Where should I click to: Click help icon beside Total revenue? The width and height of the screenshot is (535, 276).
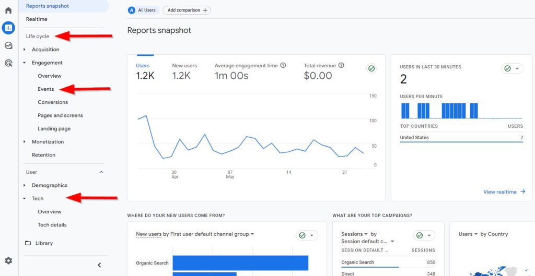coord(341,66)
